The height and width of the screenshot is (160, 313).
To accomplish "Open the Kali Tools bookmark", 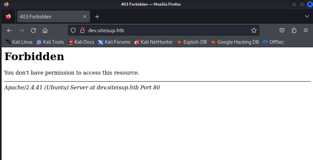I will (x=50, y=42).
